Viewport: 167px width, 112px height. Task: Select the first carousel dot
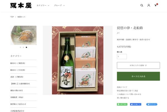coord(20,47)
